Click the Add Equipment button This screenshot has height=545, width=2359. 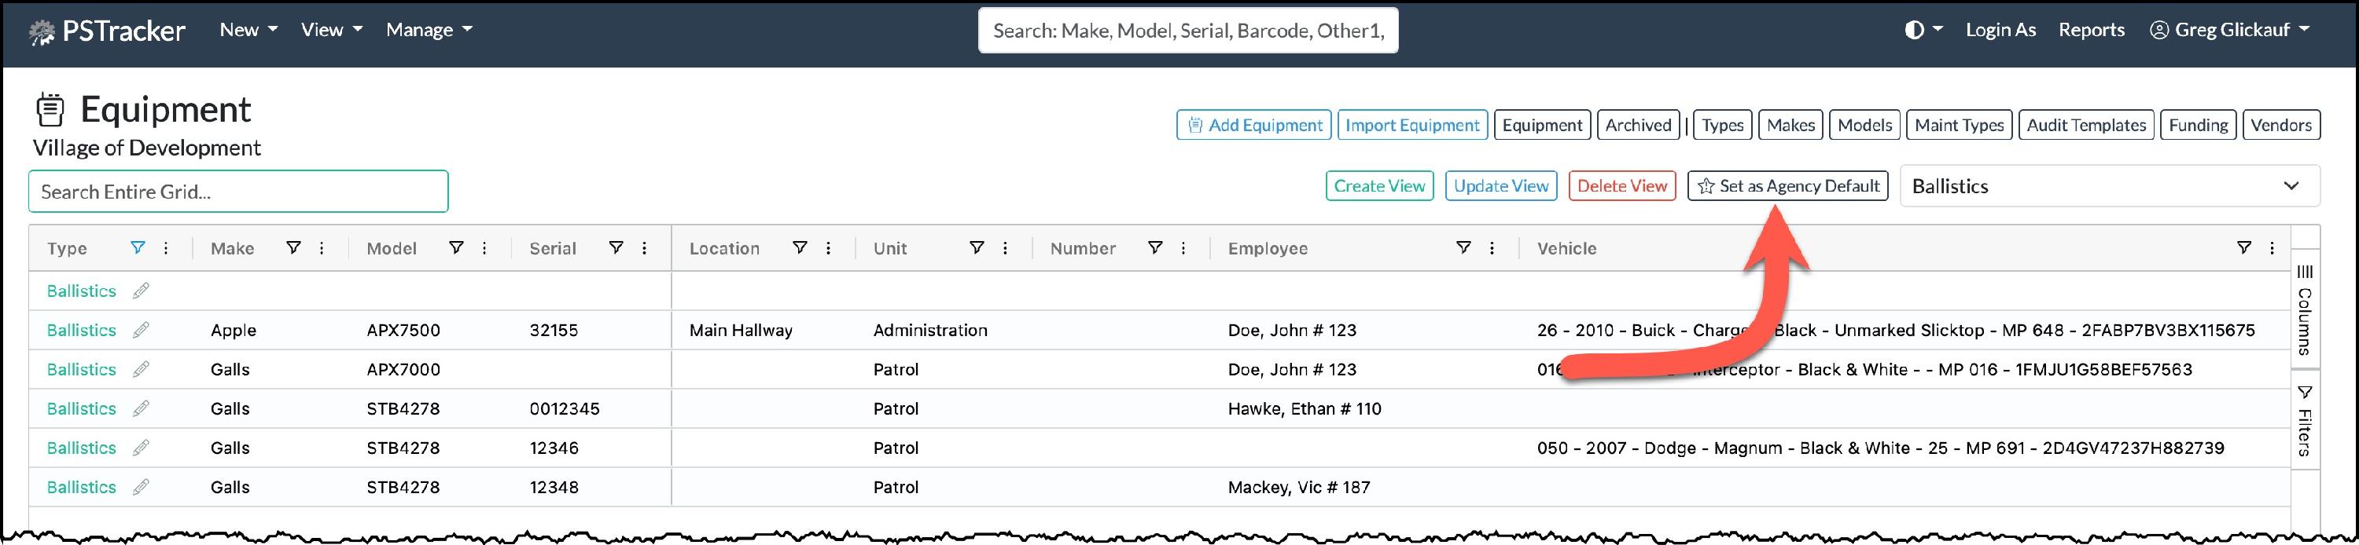[x=1253, y=126]
